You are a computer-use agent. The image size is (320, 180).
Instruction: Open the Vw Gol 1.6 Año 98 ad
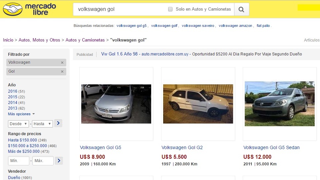[120, 54]
